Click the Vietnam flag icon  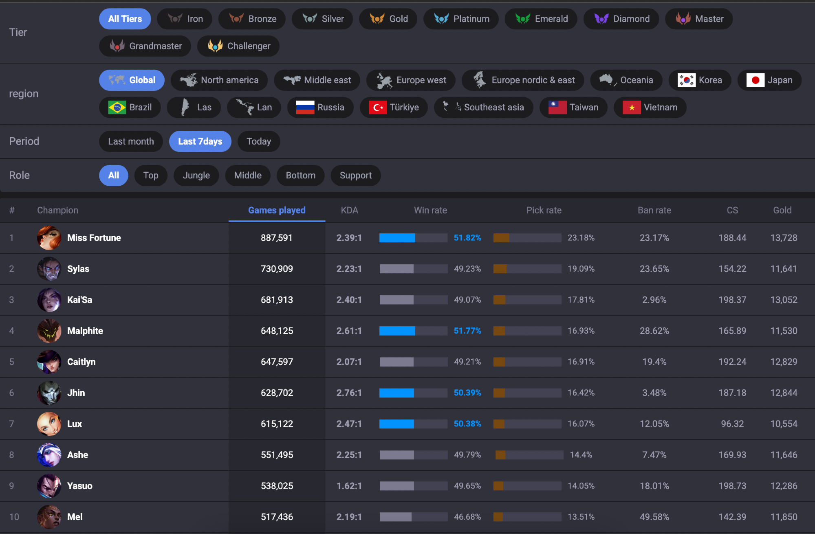click(631, 108)
